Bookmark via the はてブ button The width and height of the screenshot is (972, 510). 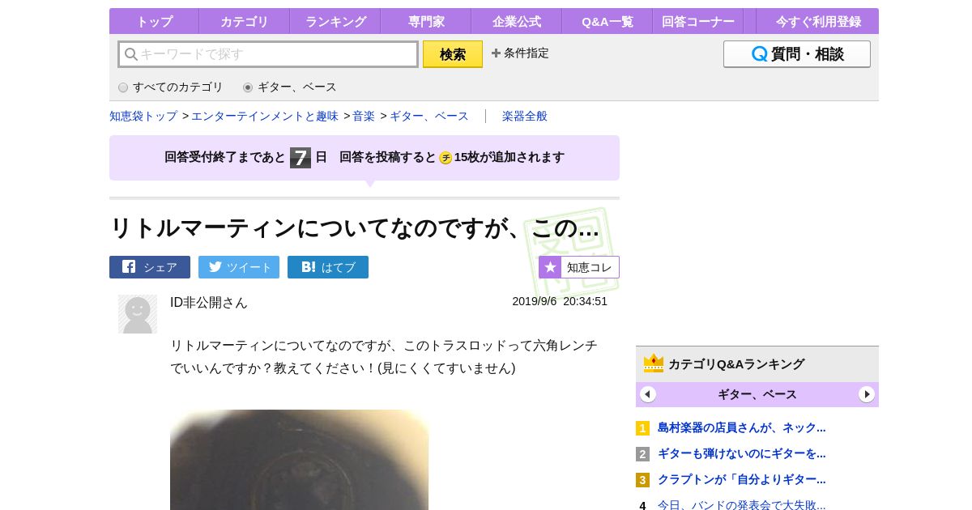(328, 267)
